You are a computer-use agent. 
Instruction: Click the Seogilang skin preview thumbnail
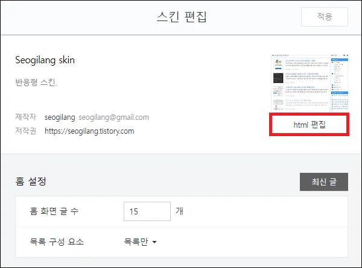point(310,83)
